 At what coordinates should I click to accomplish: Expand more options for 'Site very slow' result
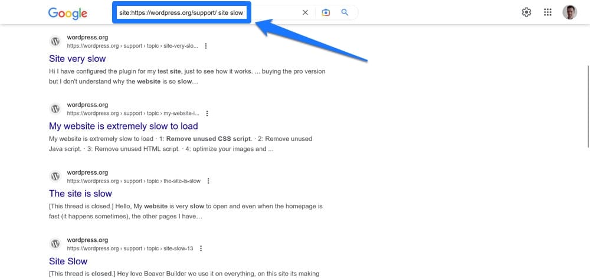pos(206,46)
